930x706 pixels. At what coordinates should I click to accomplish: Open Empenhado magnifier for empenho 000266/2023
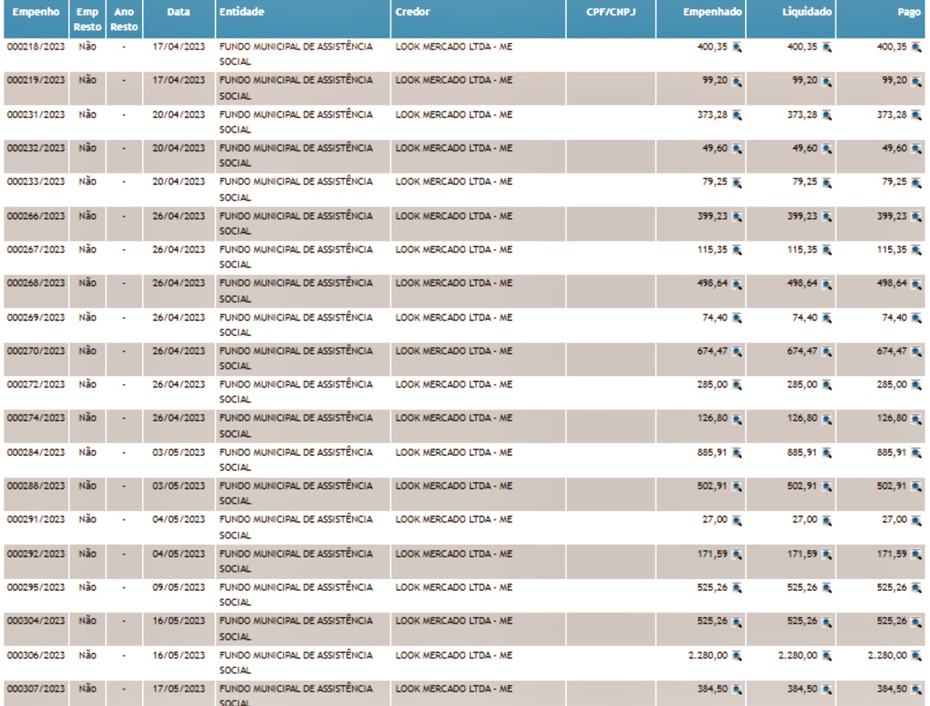point(737,216)
